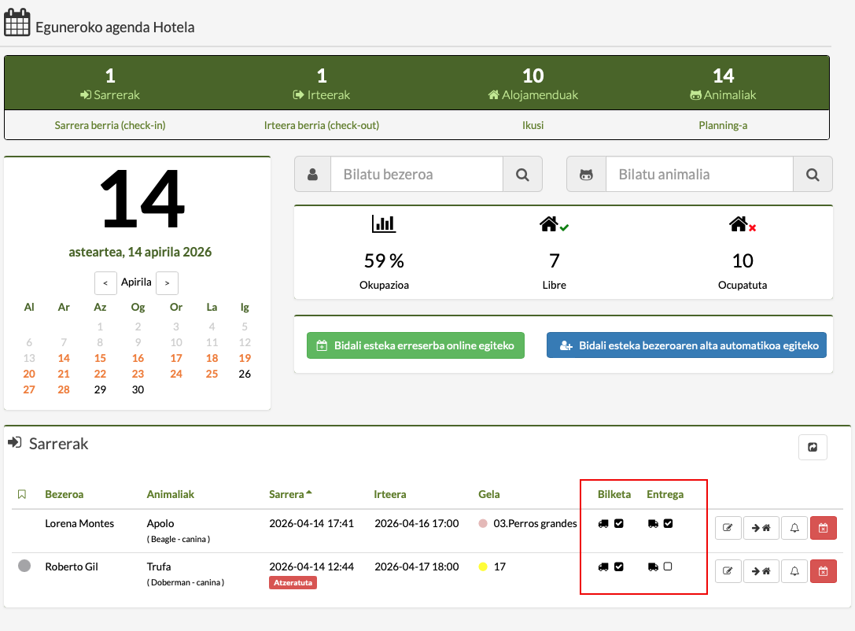Click check-in arrow icon for Roberto Gil
The image size is (855, 631).
point(761,571)
